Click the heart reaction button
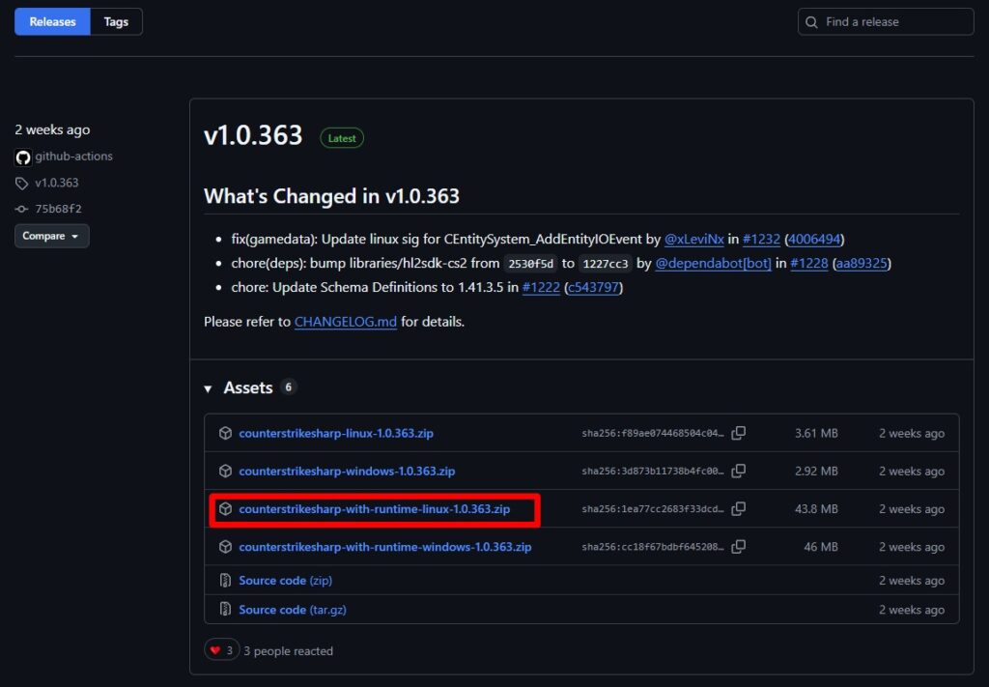This screenshot has height=687, width=989. 221,650
